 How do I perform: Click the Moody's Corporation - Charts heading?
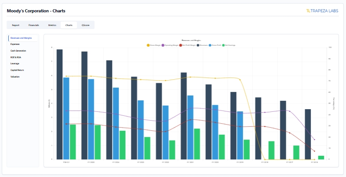pyautogui.click(x=36, y=11)
